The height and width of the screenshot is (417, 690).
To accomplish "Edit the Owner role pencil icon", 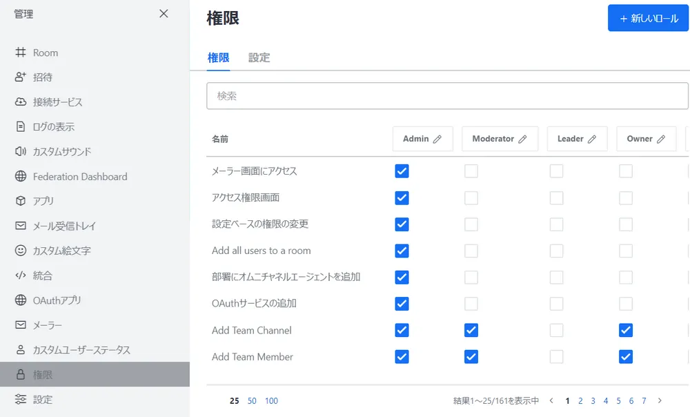I will point(661,139).
